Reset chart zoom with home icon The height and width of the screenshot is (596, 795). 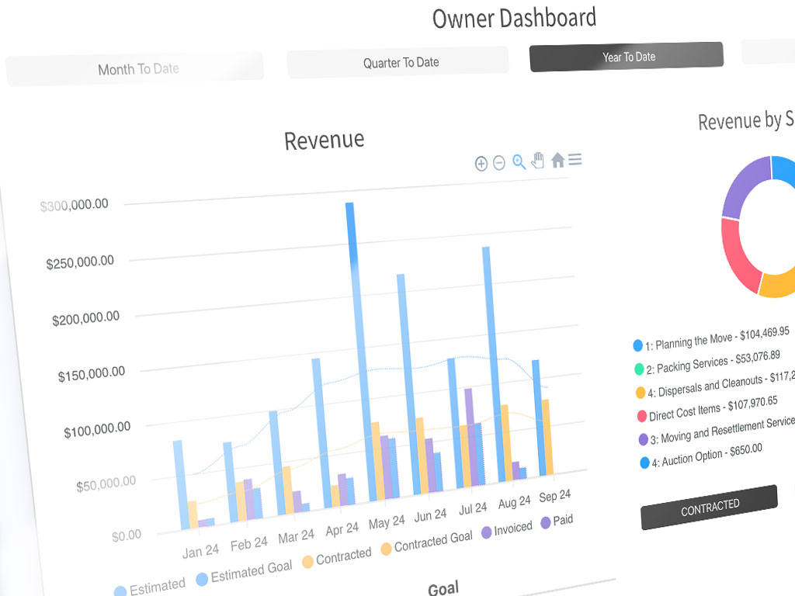click(x=557, y=160)
